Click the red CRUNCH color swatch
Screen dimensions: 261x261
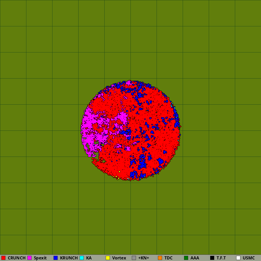(x=3, y=258)
